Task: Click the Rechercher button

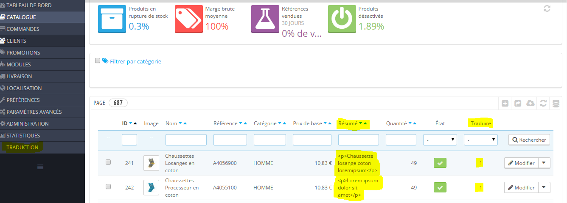Action: [529, 140]
